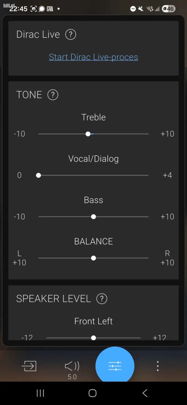Tap the Vocal/Dialog slider handle
Image resolution: width=187 pixels, height=405 pixels.
point(39,175)
